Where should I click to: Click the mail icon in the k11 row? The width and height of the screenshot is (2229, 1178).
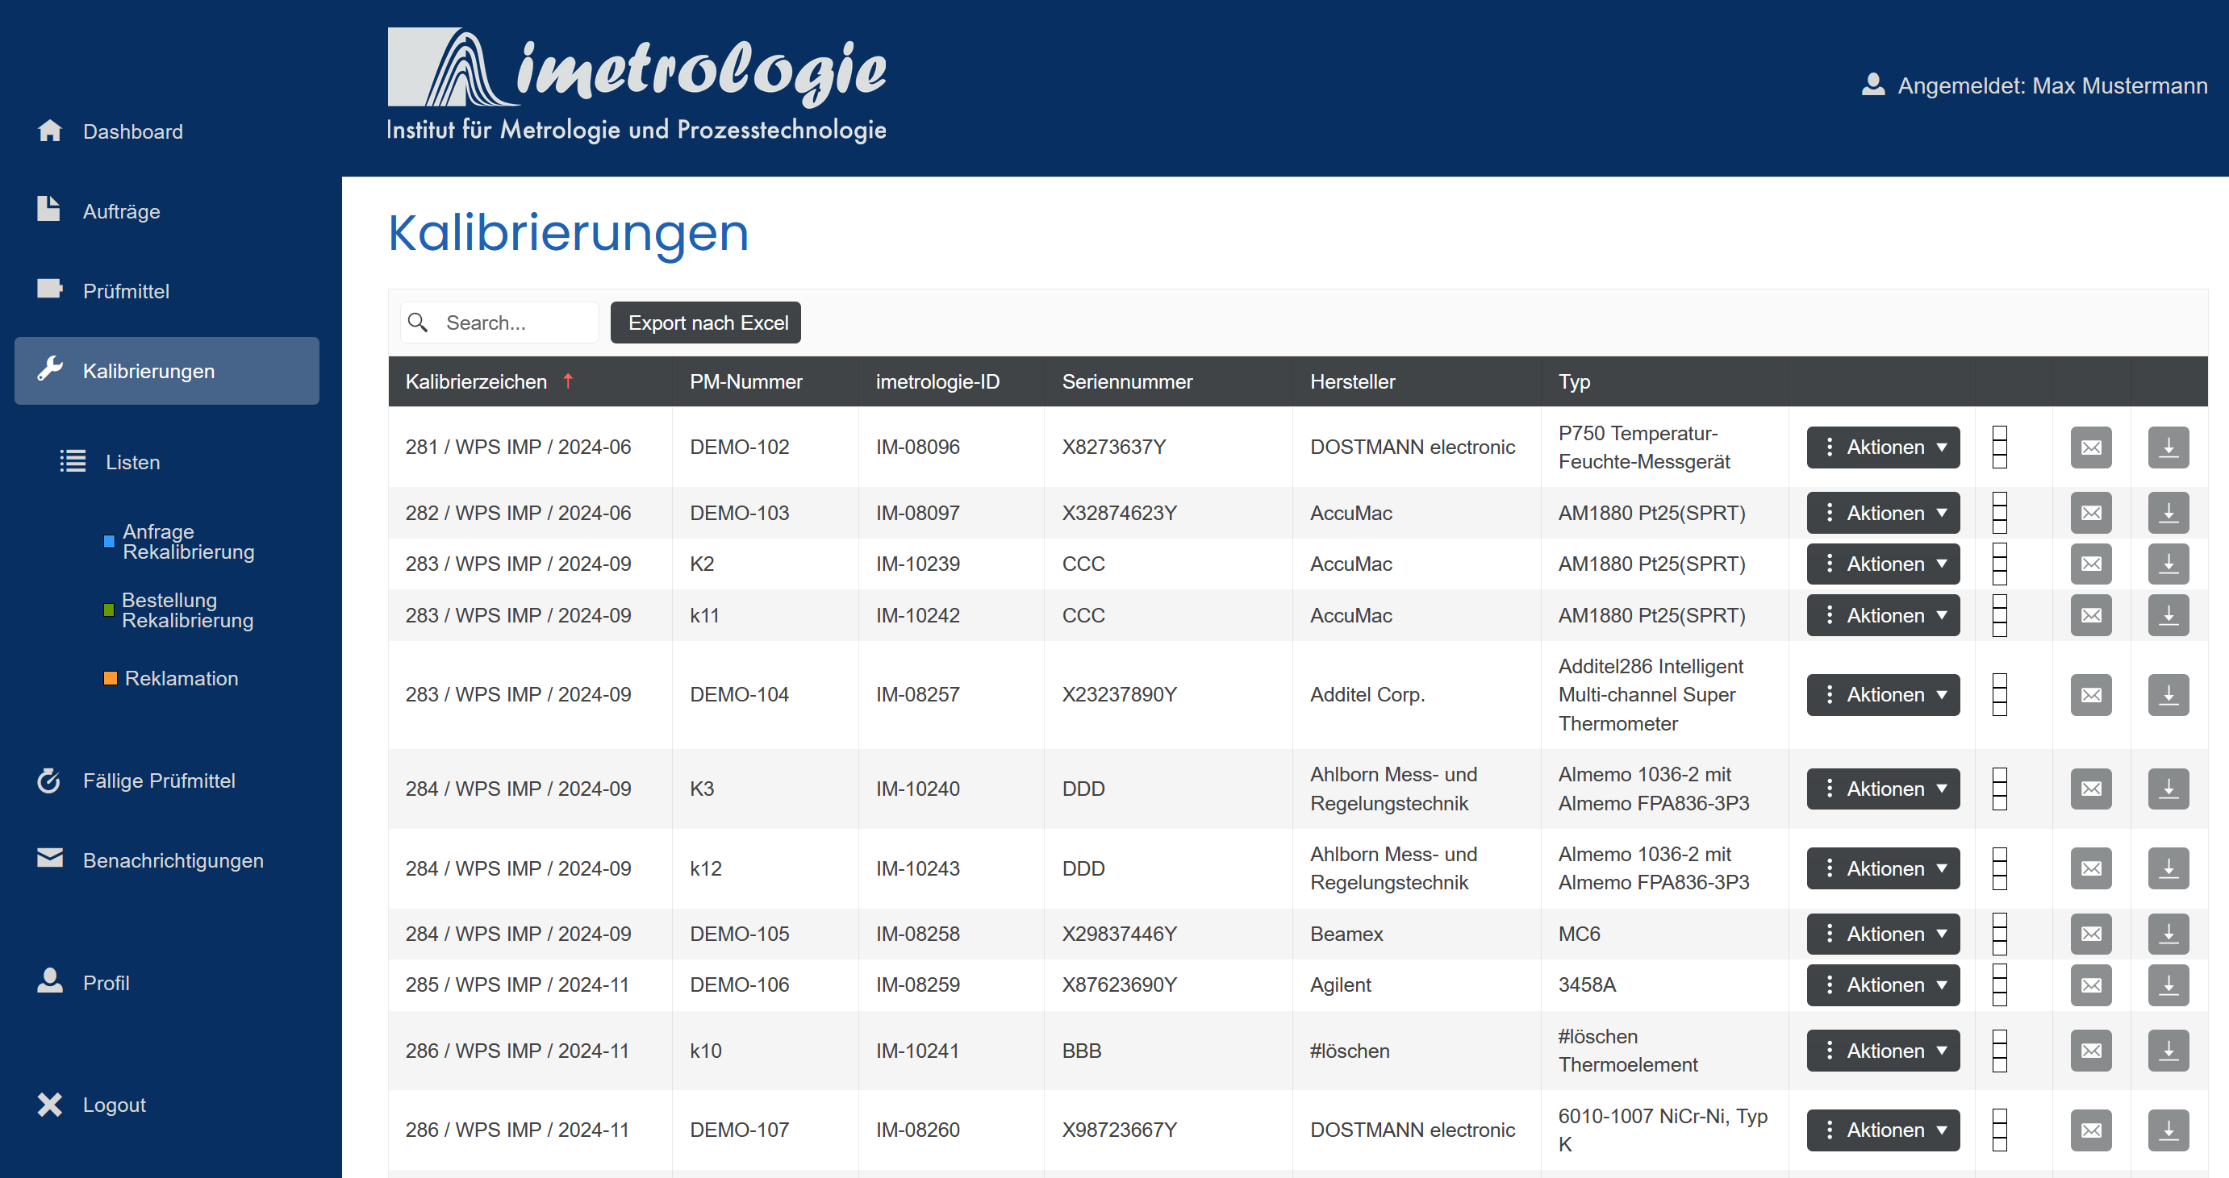2090,615
